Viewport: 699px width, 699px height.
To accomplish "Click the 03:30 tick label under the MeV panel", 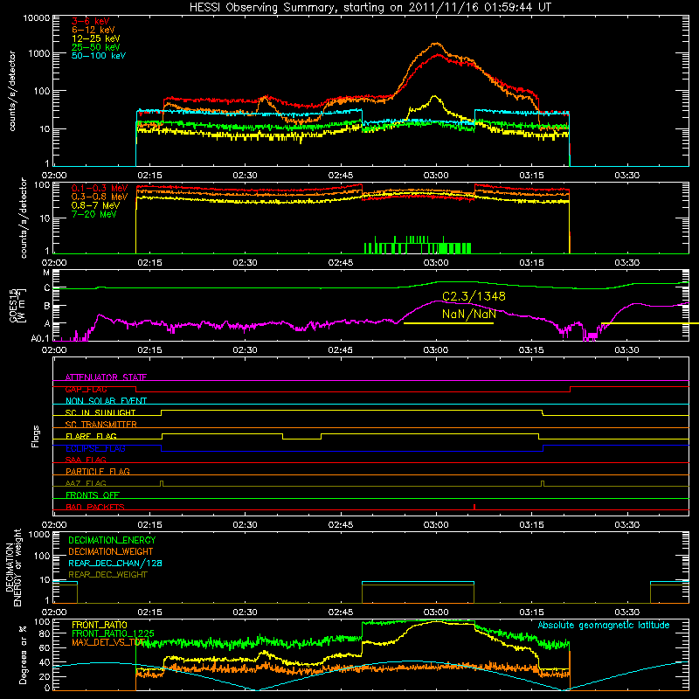I will coord(626,263).
